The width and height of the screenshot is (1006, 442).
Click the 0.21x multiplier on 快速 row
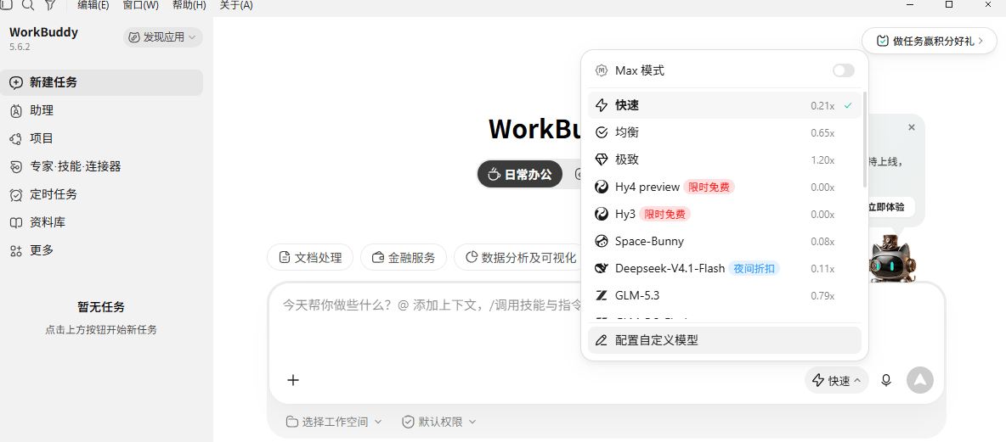click(822, 106)
